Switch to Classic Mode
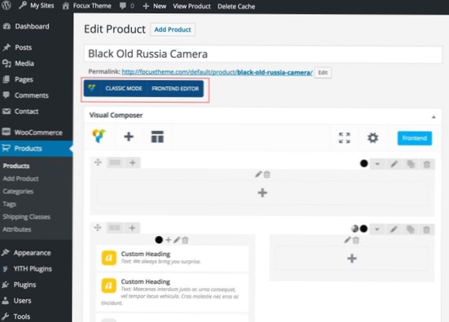This screenshot has width=449, height=322. click(124, 89)
